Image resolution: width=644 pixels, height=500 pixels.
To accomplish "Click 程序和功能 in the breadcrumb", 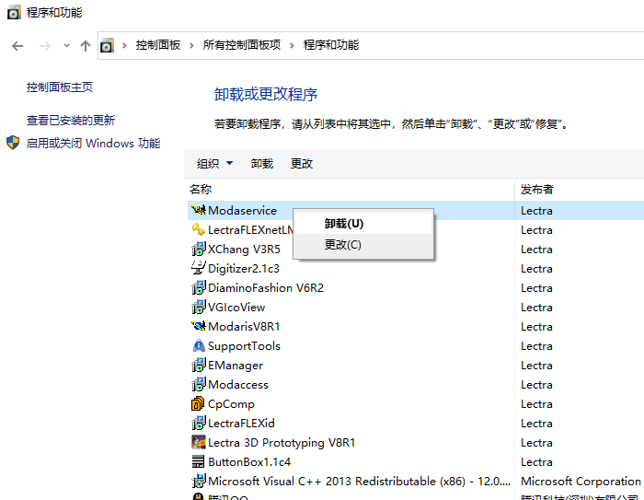I will [x=331, y=45].
